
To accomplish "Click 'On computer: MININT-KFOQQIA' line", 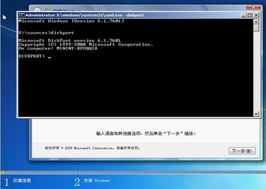I will (x=58, y=49).
